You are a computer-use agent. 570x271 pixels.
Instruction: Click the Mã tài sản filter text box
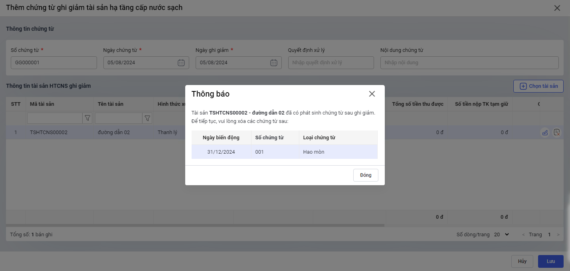pyautogui.click(x=55, y=118)
